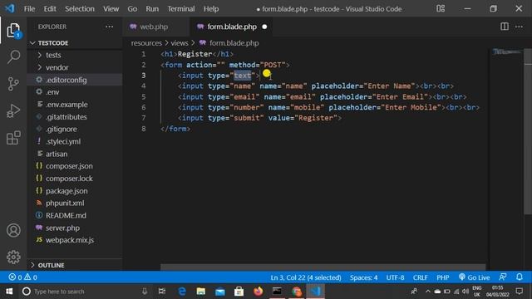
Task: Open the Manage gear icon
Action: tap(13, 257)
